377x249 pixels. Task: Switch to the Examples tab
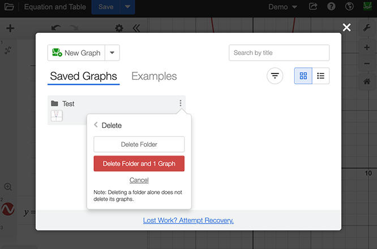tap(154, 76)
